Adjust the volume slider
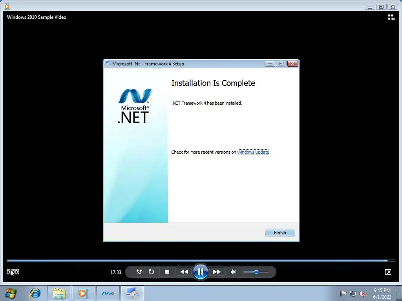 pos(256,272)
